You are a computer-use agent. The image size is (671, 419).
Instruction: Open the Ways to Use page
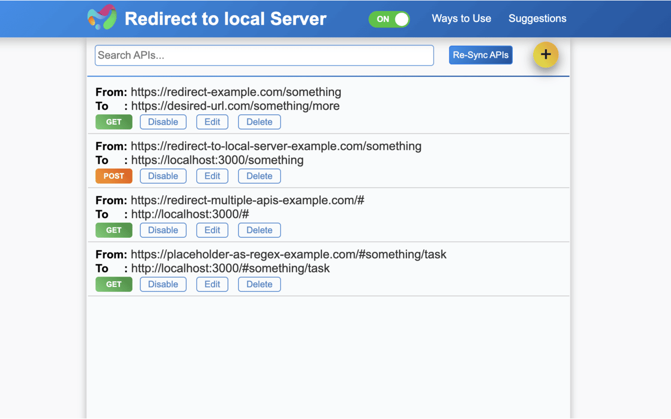(461, 18)
